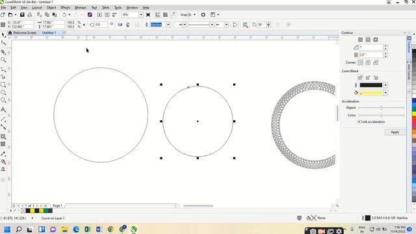Click the Full-screen preview icon
The height and width of the screenshot is (234, 416).
pos(148,14)
